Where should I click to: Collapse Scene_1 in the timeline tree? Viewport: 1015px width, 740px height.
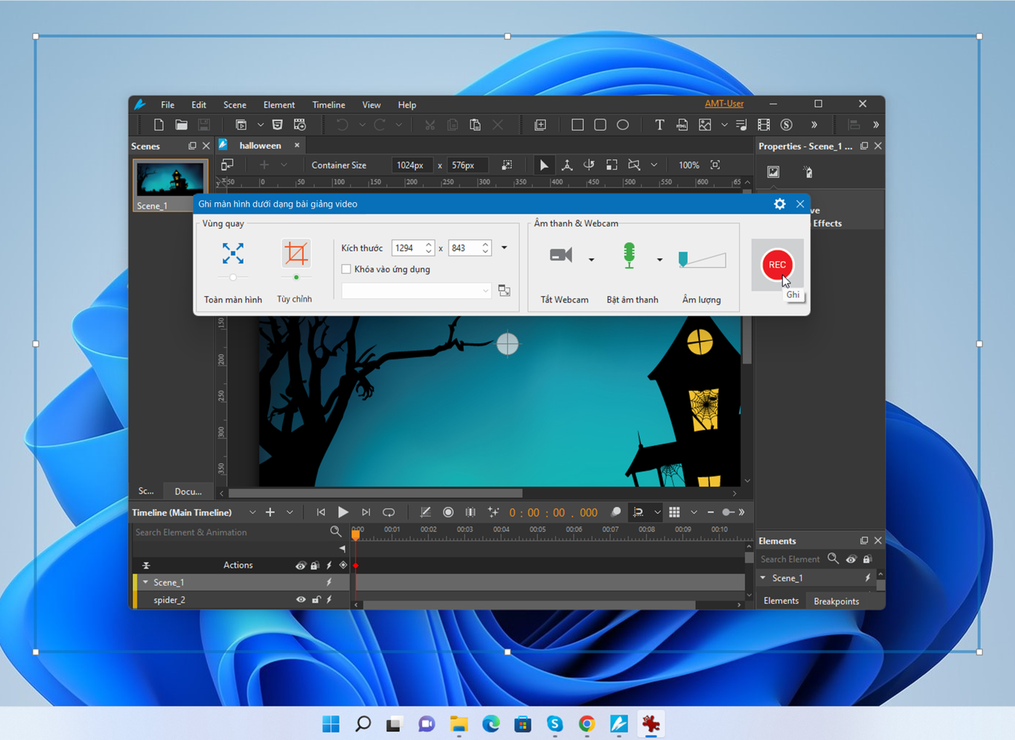pos(145,582)
